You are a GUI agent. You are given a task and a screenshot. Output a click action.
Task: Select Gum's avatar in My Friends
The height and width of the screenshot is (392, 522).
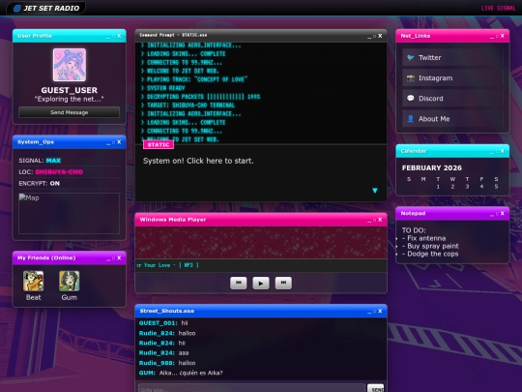pos(70,281)
